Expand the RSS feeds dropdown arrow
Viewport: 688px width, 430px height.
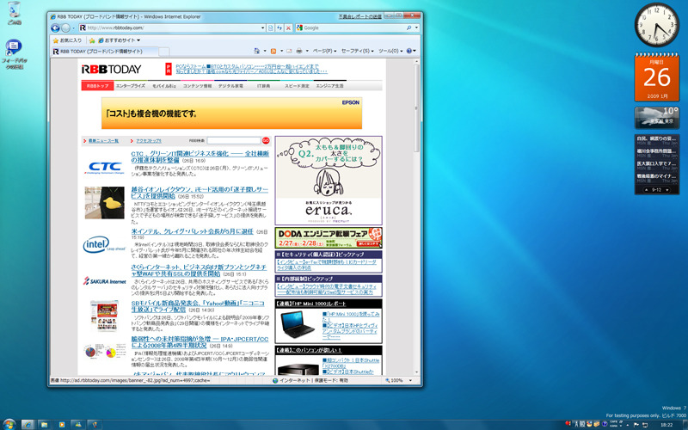tap(281, 51)
